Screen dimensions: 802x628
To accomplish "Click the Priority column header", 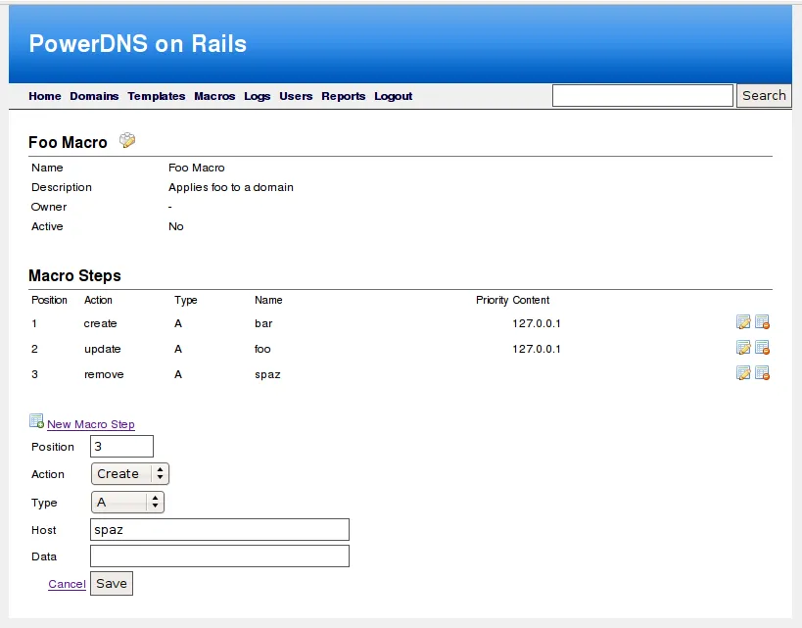I will tap(492, 300).
